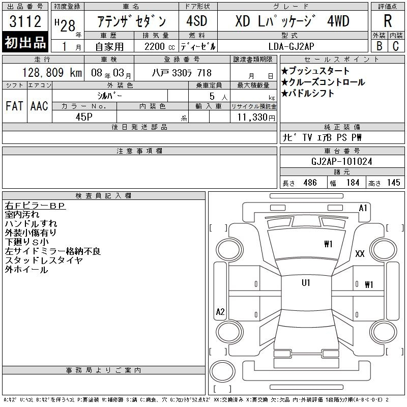Select the color number 45P field
This screenshot has width=407, height=407.
pos(84,117)
